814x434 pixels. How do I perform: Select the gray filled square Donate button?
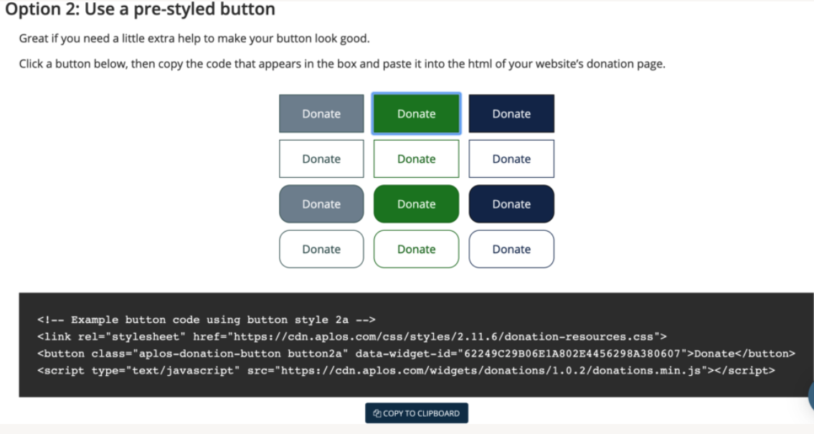(x=321, y=113)
